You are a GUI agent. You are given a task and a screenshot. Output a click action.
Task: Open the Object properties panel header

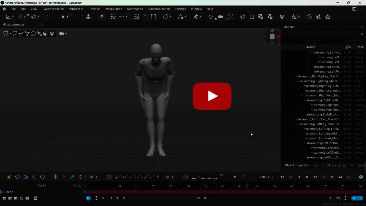[297, 165]
